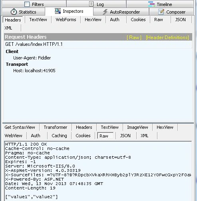Select request Headers inspector tab

coord(13,20)
